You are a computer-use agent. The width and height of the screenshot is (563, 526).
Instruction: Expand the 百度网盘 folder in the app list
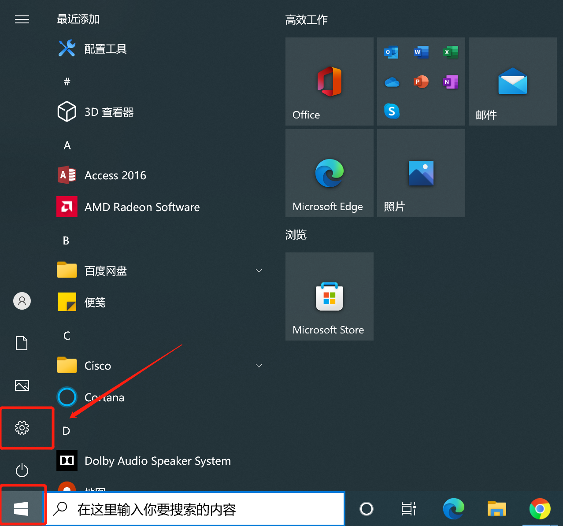point(259,270)
